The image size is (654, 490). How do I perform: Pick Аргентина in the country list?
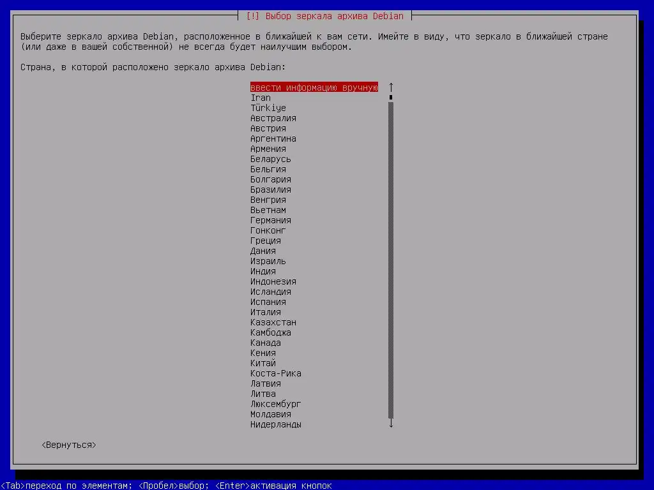(x=273, y=138)
